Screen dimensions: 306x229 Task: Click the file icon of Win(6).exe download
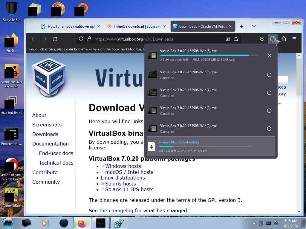click(153, 55)
